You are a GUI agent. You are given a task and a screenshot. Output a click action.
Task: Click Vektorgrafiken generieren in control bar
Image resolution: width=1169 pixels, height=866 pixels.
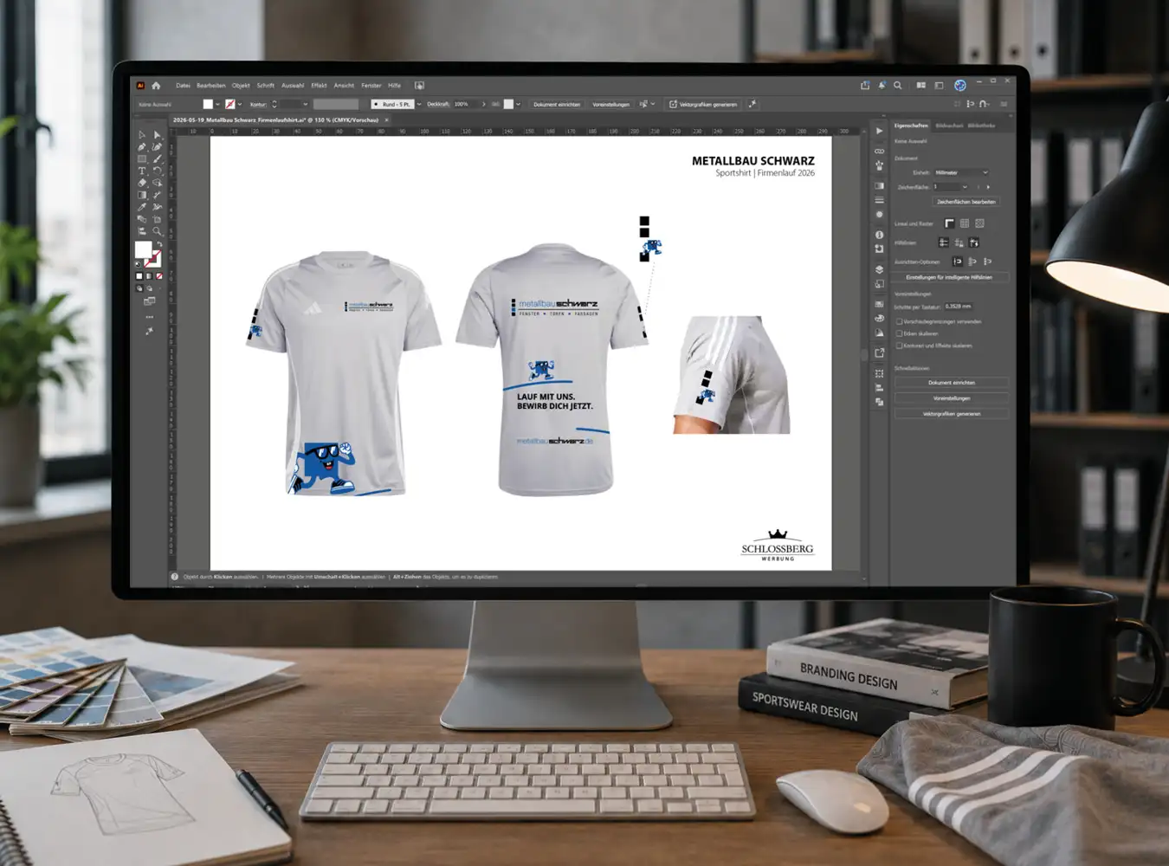pos(704,104)
